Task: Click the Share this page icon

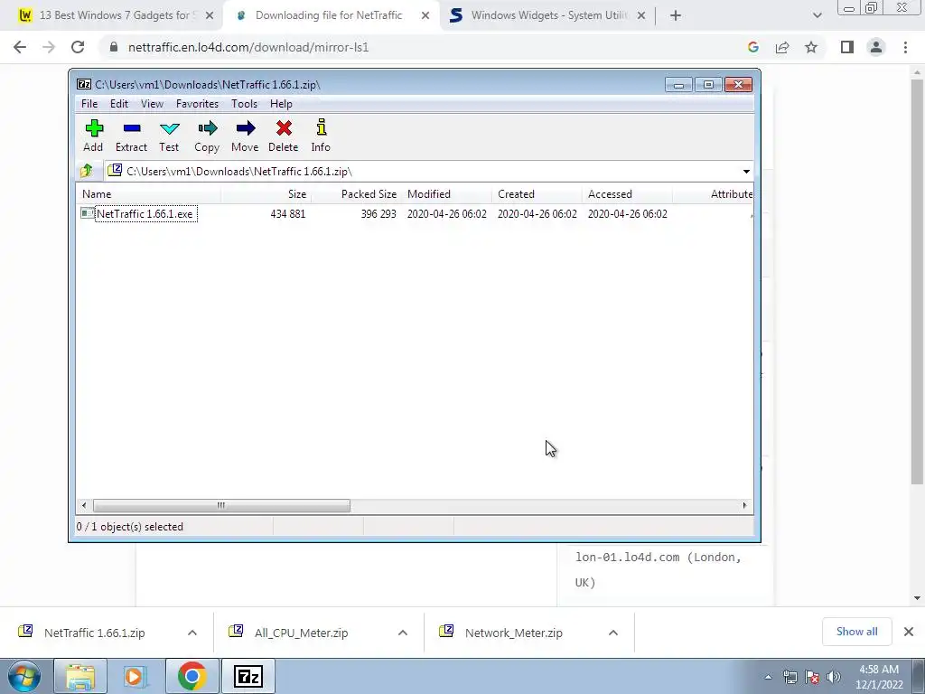Action: coord(782,47)
